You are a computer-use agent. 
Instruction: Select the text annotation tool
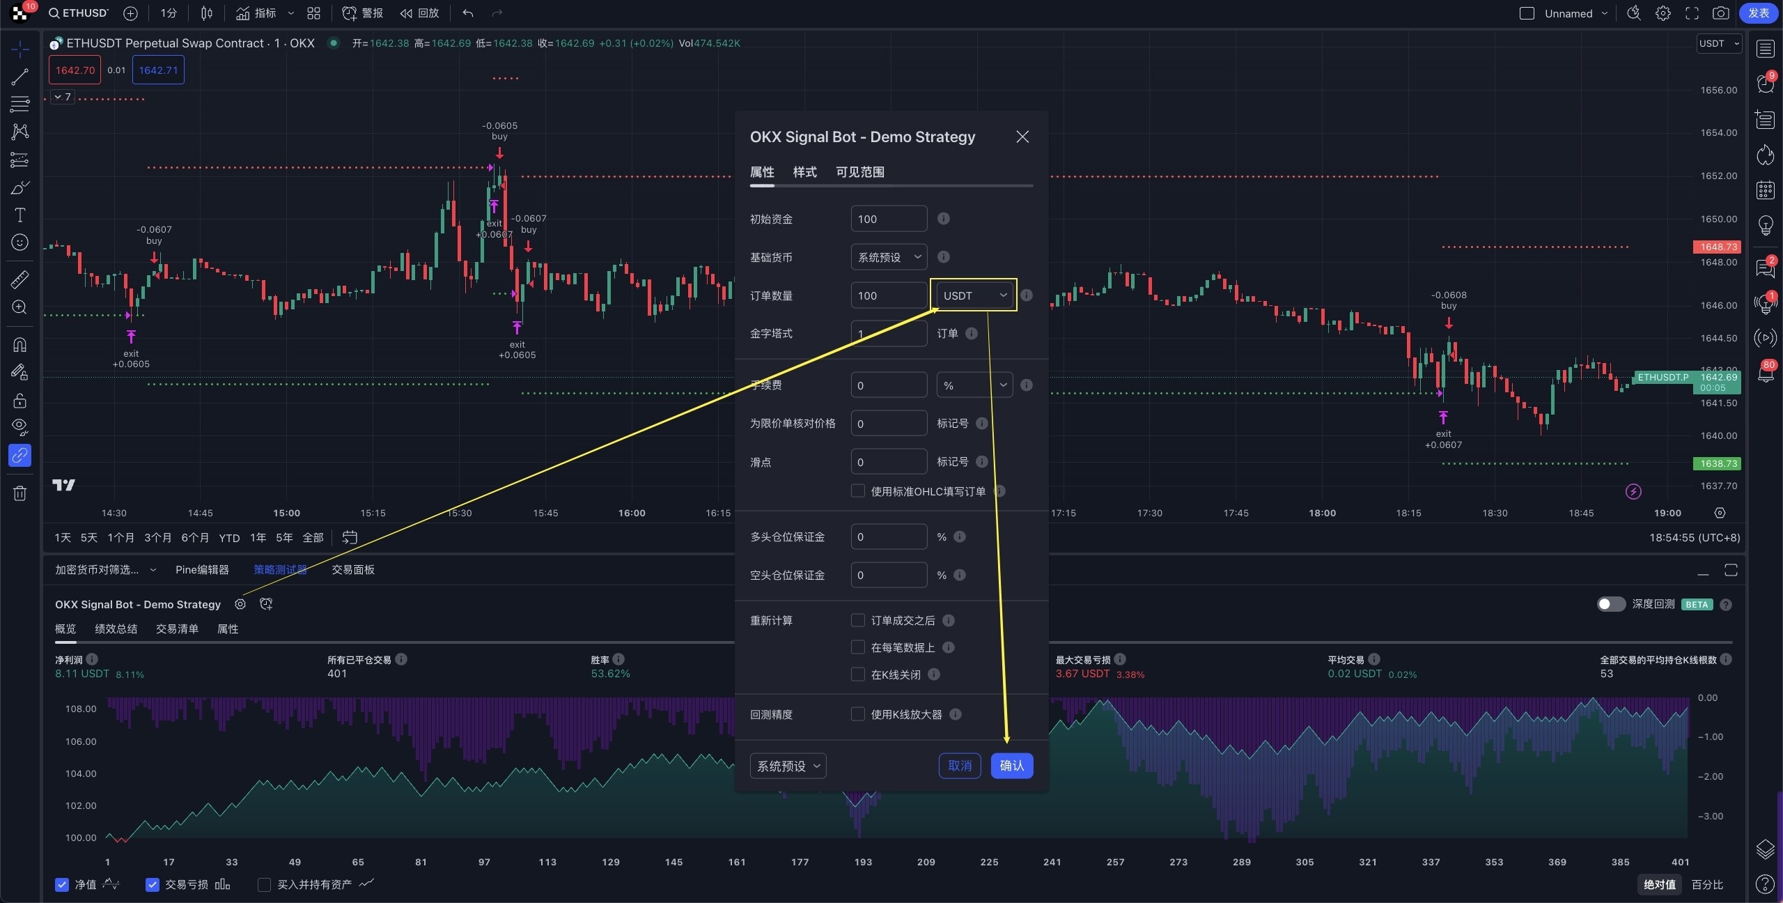click(20, 215)
